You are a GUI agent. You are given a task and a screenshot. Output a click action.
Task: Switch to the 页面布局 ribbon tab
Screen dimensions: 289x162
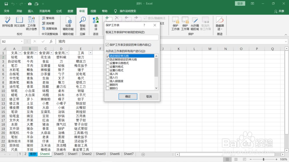(45, 11)
